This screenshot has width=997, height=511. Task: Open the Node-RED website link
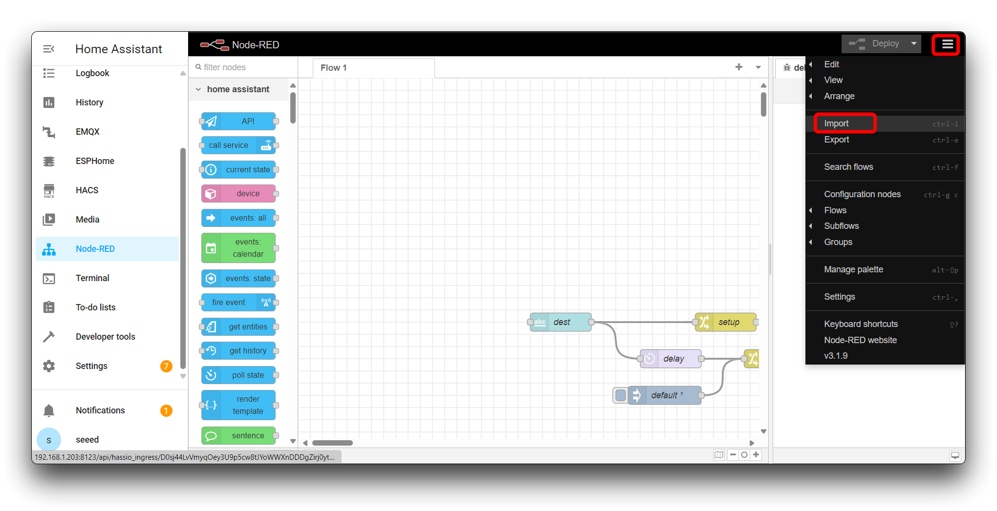point(885,340)
